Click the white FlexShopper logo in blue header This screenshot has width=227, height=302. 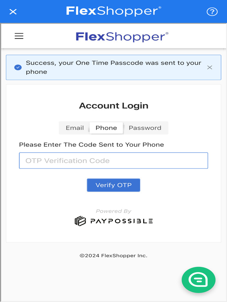tap(114, 11)
